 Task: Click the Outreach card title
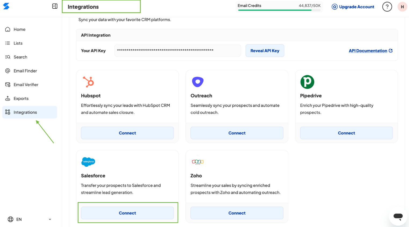click(x=201, y=96)
